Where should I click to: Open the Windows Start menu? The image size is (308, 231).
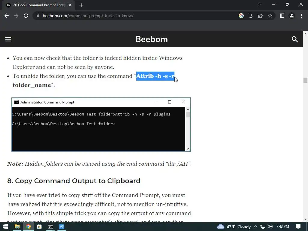pyautogui.click(x=5, y=227)
